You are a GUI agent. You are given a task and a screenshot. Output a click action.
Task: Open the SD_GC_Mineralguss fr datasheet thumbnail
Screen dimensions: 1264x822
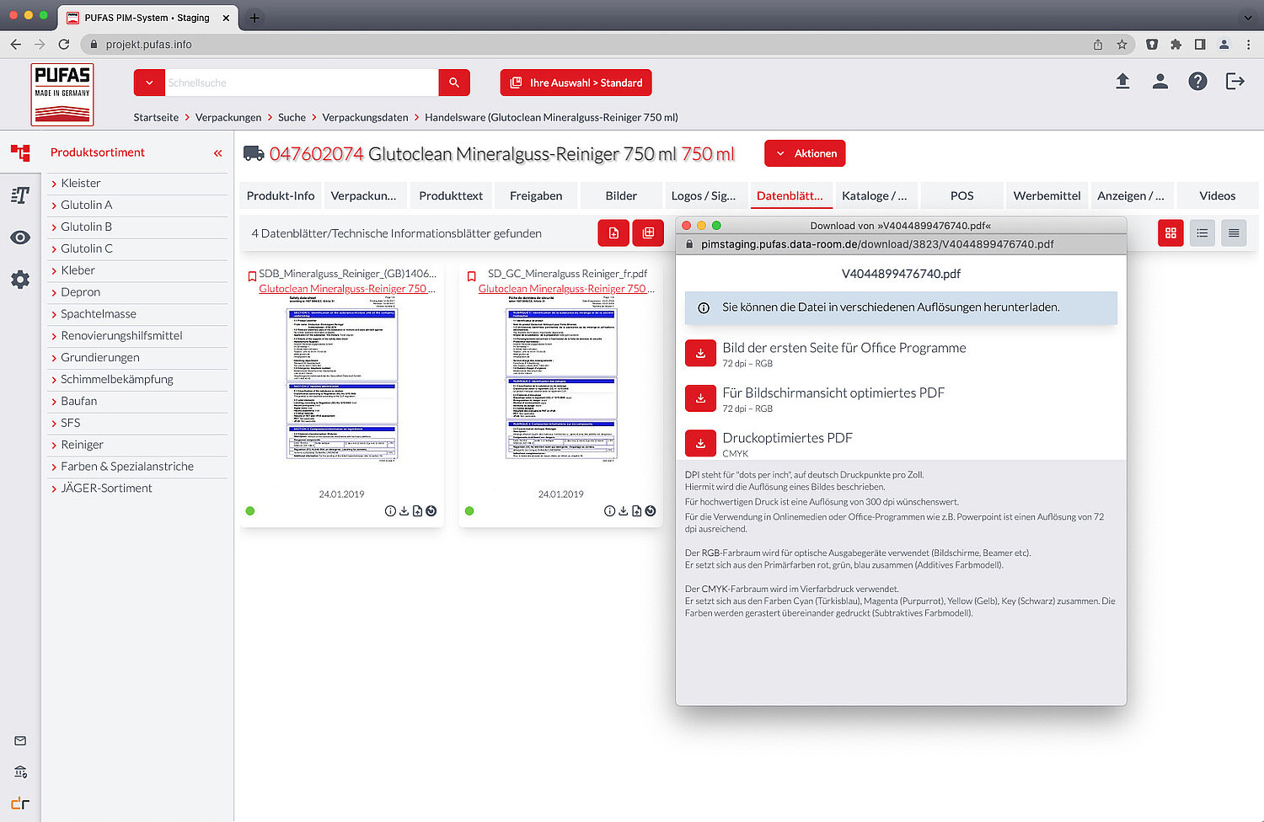pos(561,378)
